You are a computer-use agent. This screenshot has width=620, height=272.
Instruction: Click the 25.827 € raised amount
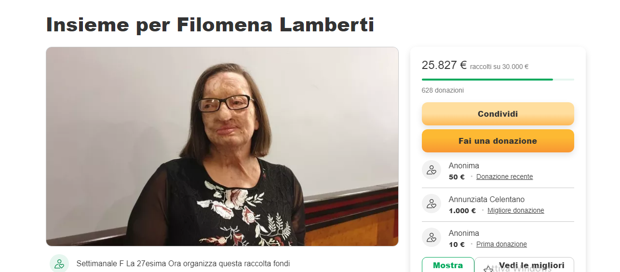tap(444, 65)
